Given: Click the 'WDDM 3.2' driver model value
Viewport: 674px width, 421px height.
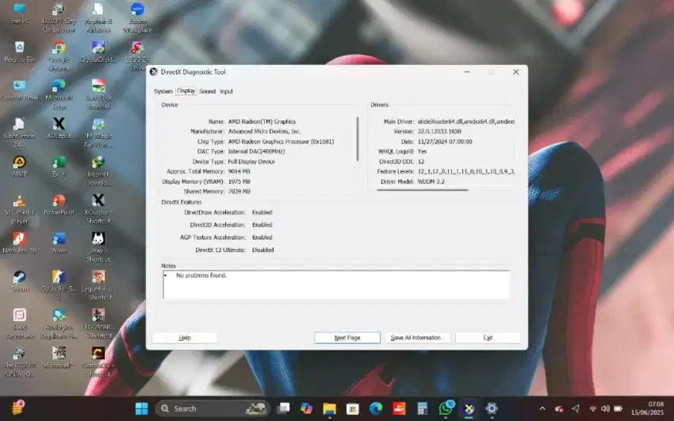Looking at the screenshot, I should pyautogui.click(x=431, y=182).
